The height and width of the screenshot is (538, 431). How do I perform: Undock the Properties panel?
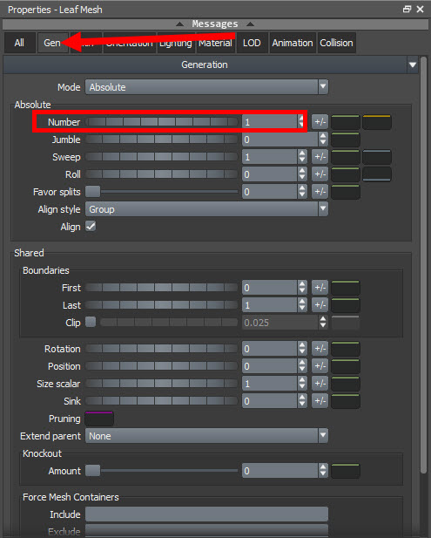coord(407,10)
